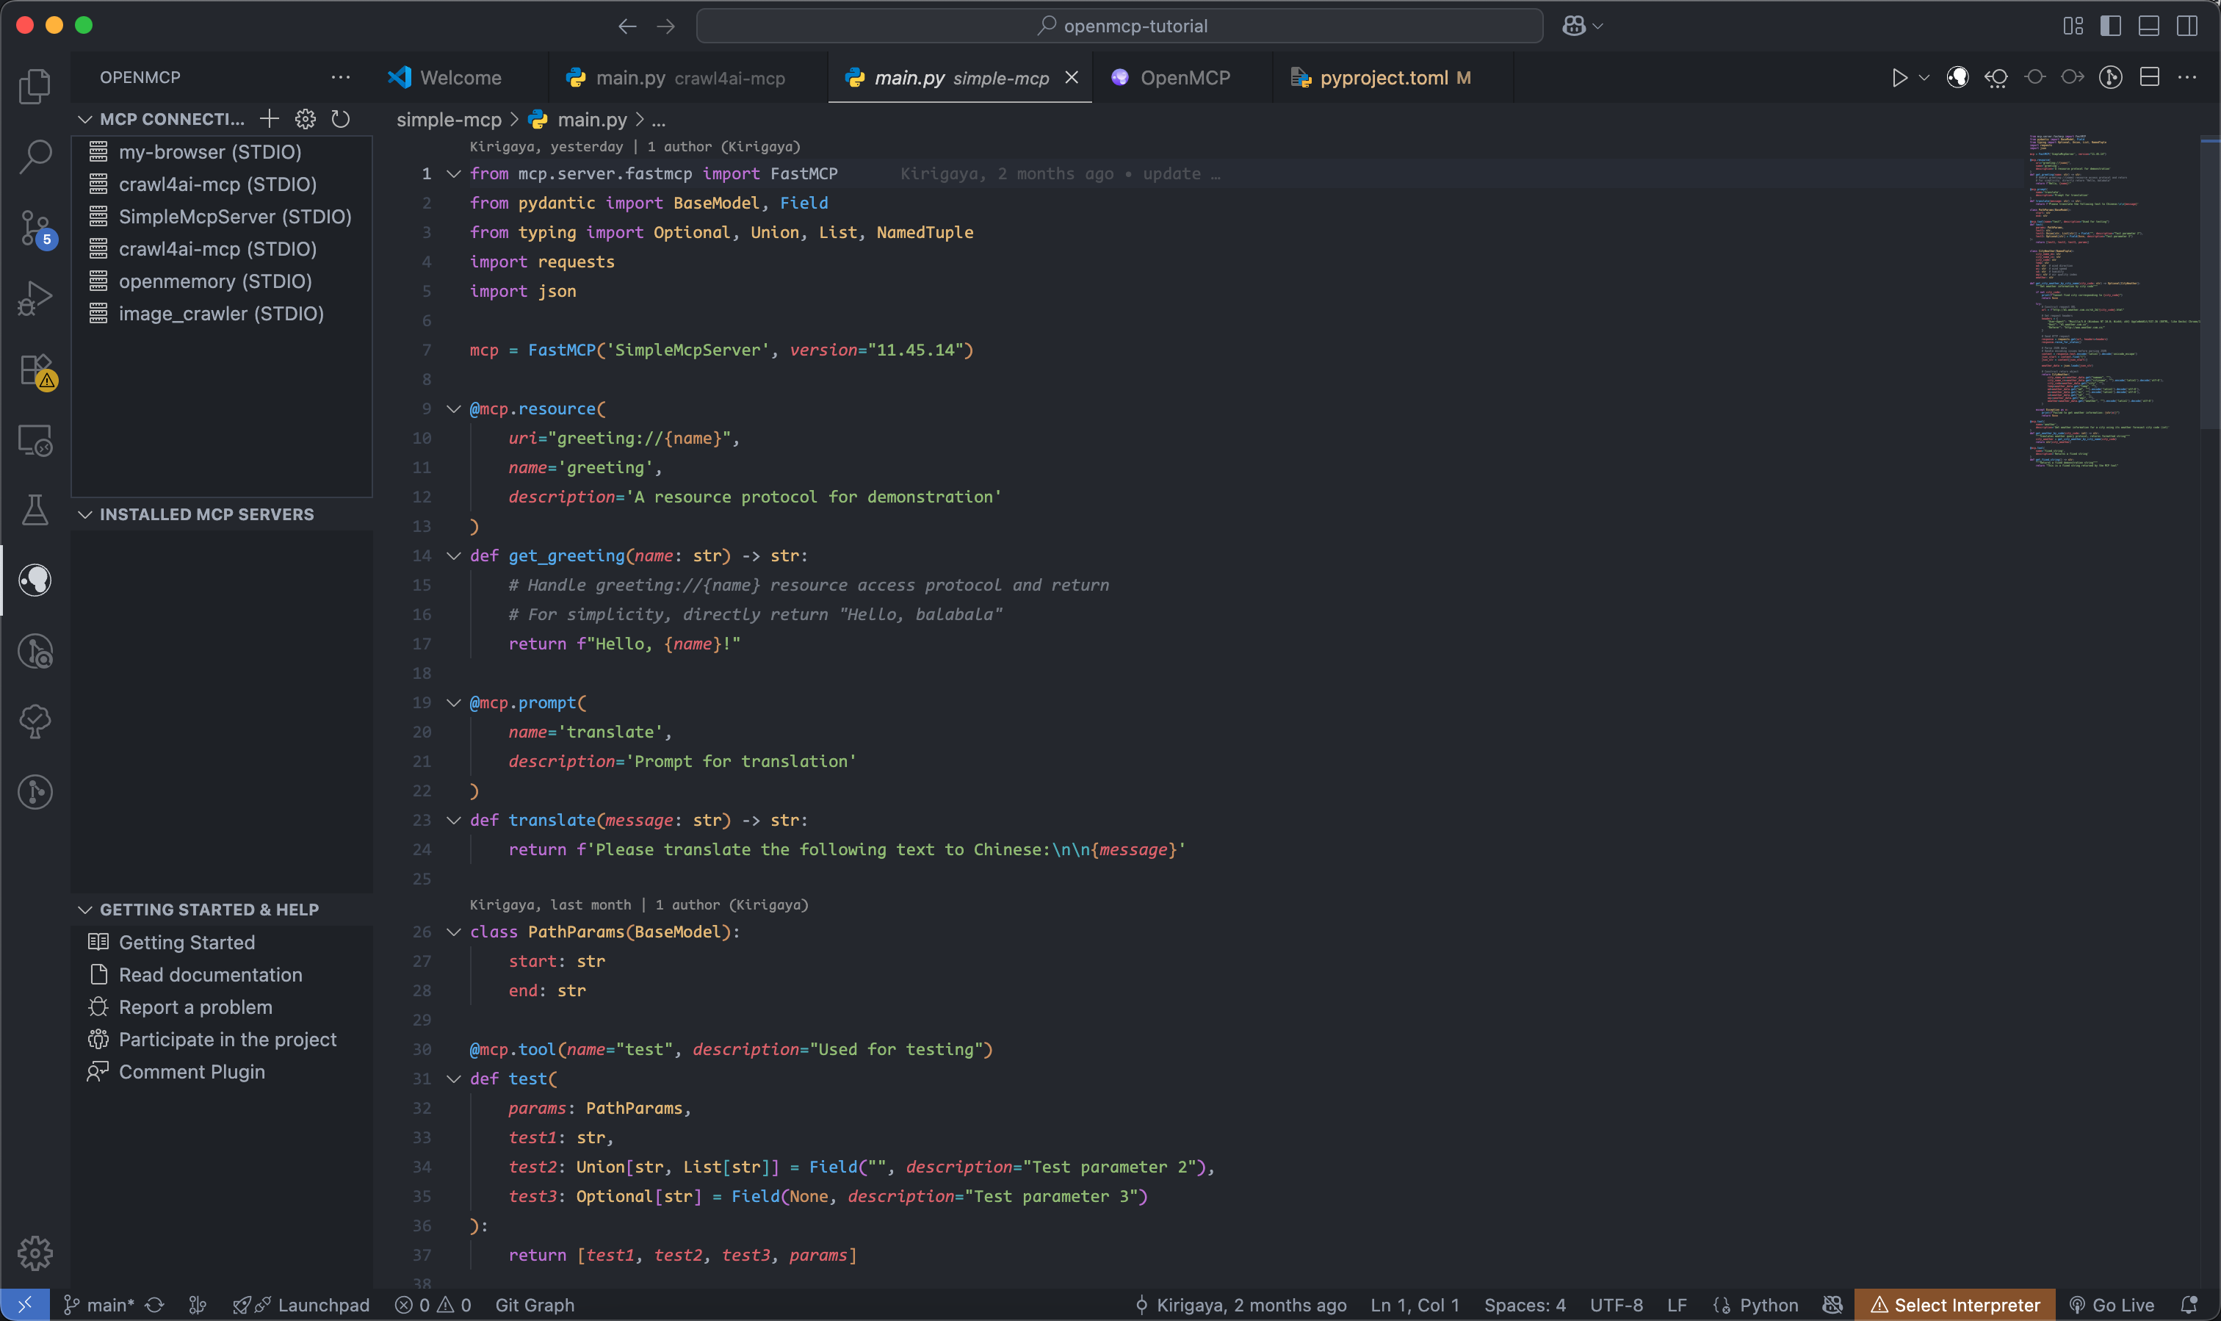Open Source Control with 5 pending changes

(35, 228)
